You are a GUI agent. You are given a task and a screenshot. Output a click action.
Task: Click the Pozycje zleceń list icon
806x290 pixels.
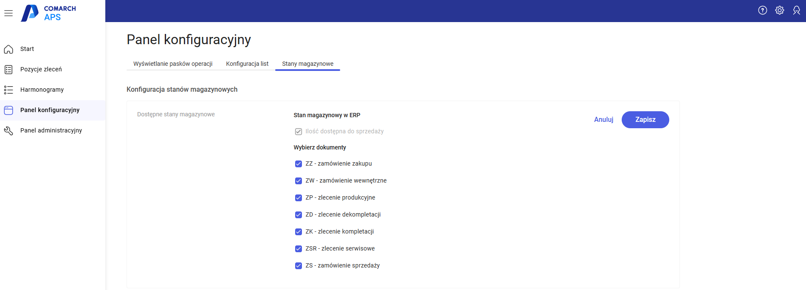(8, 70)
